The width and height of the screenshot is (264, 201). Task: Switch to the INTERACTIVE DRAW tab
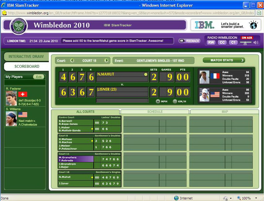tap(26, 57)
